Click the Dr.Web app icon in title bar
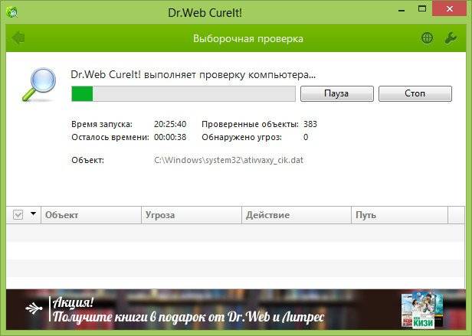The image size is (472, 336). [x=11, y=12]
